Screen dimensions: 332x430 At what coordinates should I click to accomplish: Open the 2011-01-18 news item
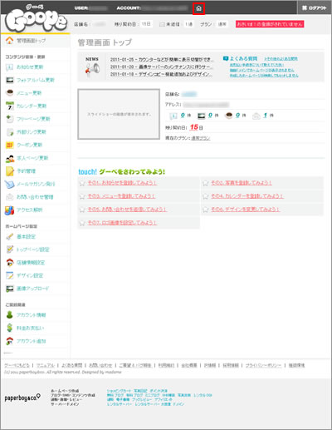161,74
